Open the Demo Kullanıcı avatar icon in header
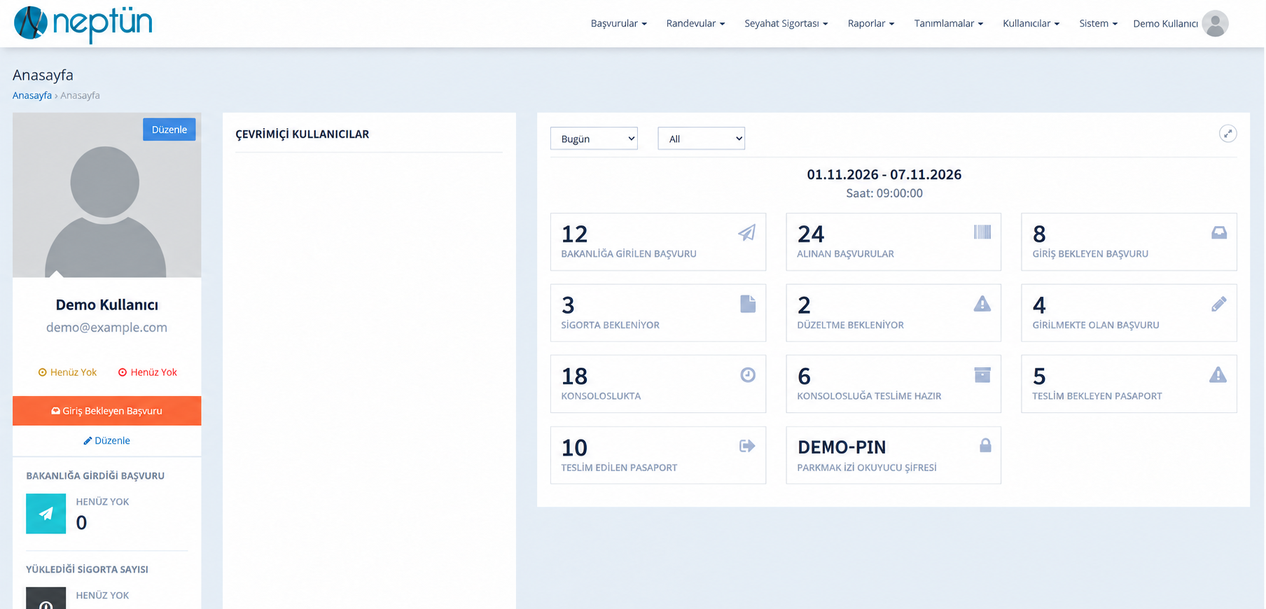 (1216, 23)
